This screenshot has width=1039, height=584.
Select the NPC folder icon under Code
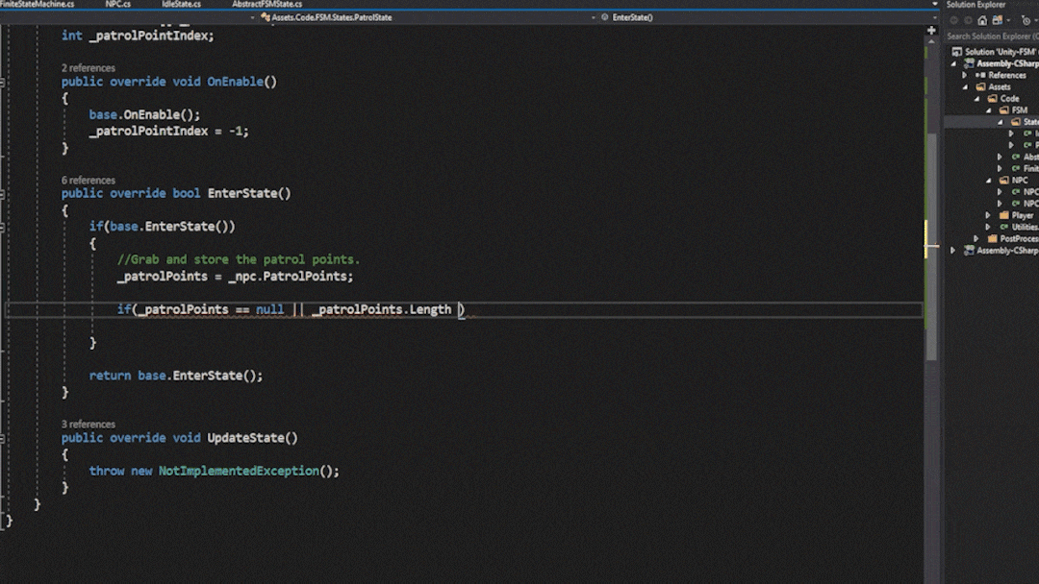point(1003,181)
